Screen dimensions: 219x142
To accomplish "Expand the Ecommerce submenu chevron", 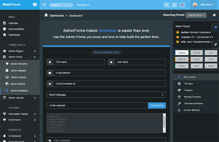I will tap(35, 120).
